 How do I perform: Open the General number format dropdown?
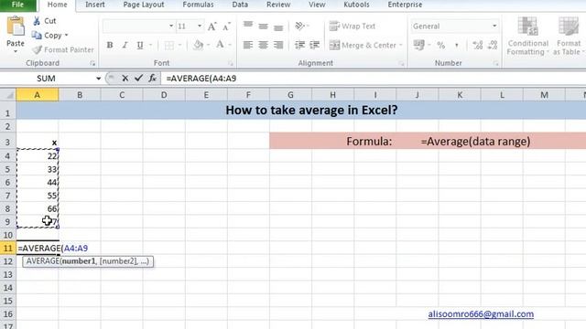pyautogui.click(x=494, y=27)
